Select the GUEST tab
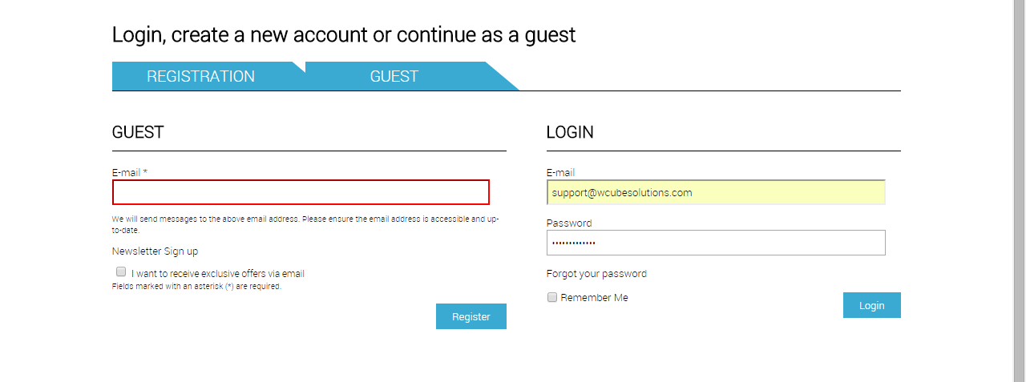Image resolution: width=1026 pixels, height=382 pixels. (x=394, y=77)
